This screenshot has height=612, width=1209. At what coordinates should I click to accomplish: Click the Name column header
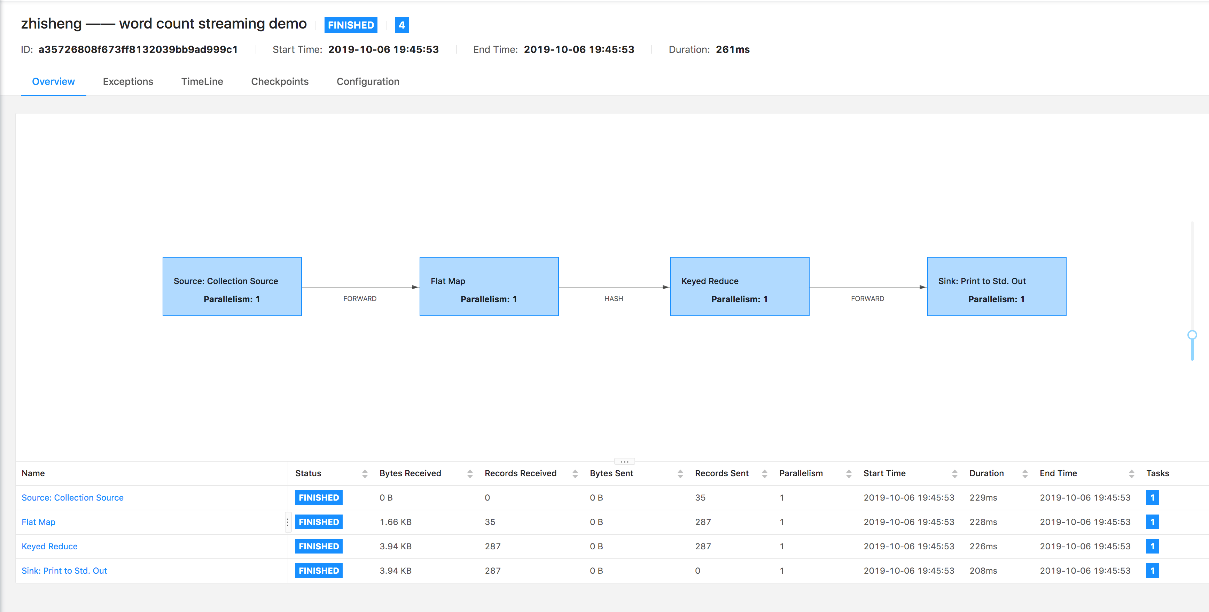point(33,473)
